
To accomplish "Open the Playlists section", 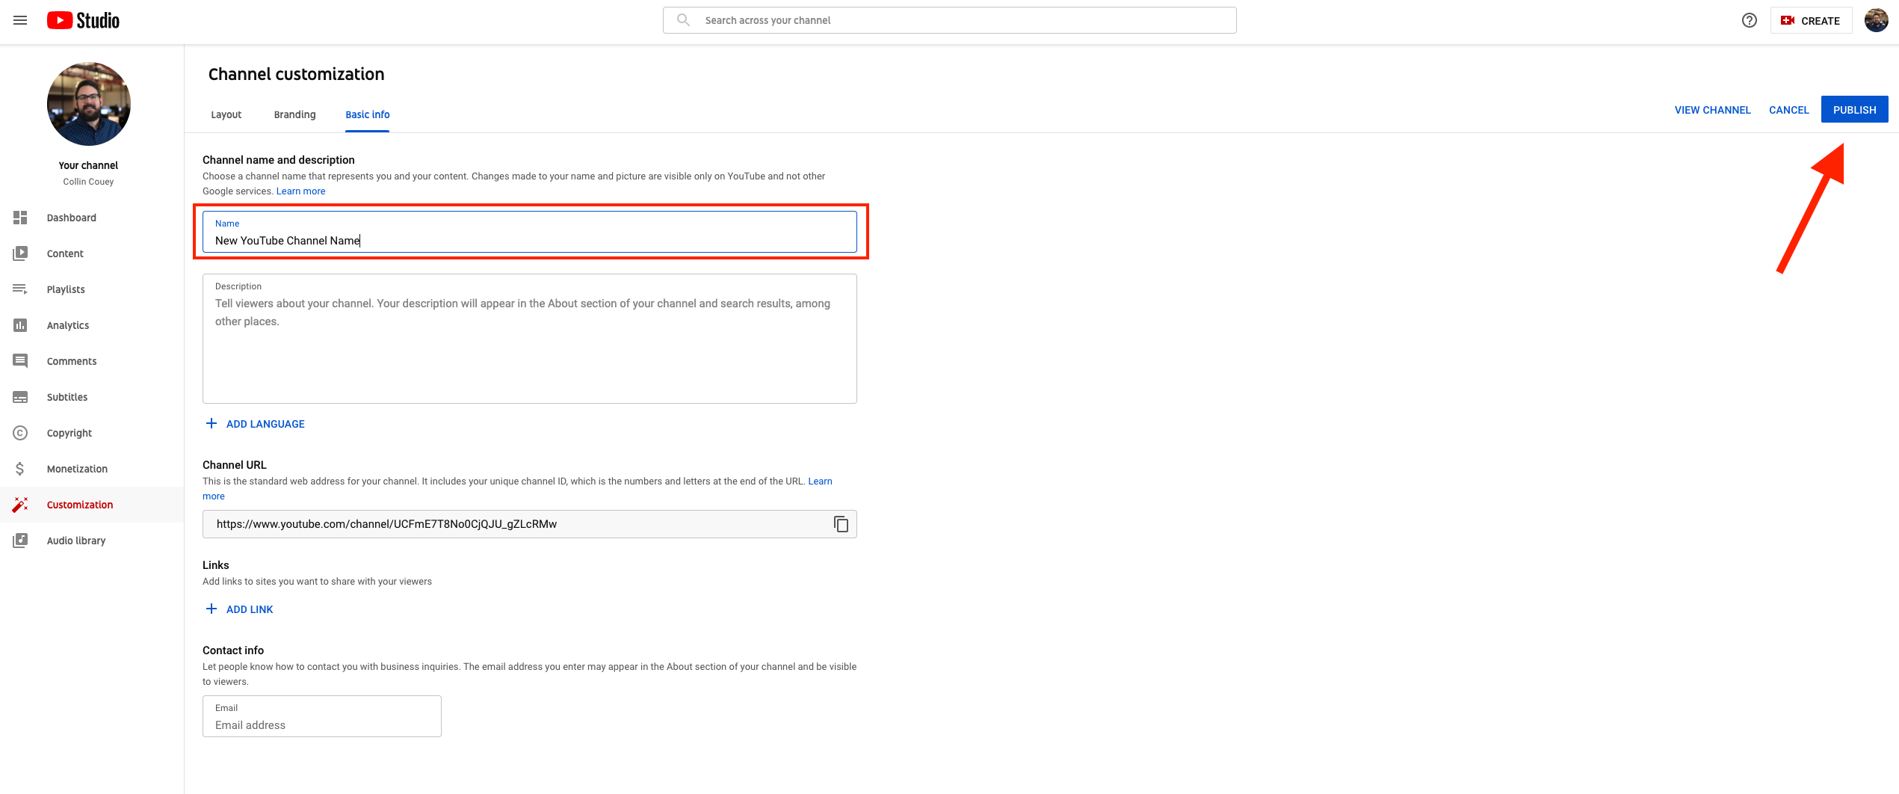I will tap(66, 289).
